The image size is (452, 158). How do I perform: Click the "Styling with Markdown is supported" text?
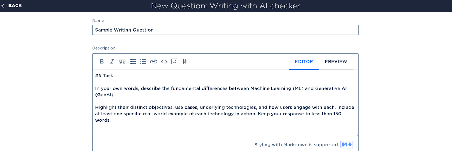(296, 145)
